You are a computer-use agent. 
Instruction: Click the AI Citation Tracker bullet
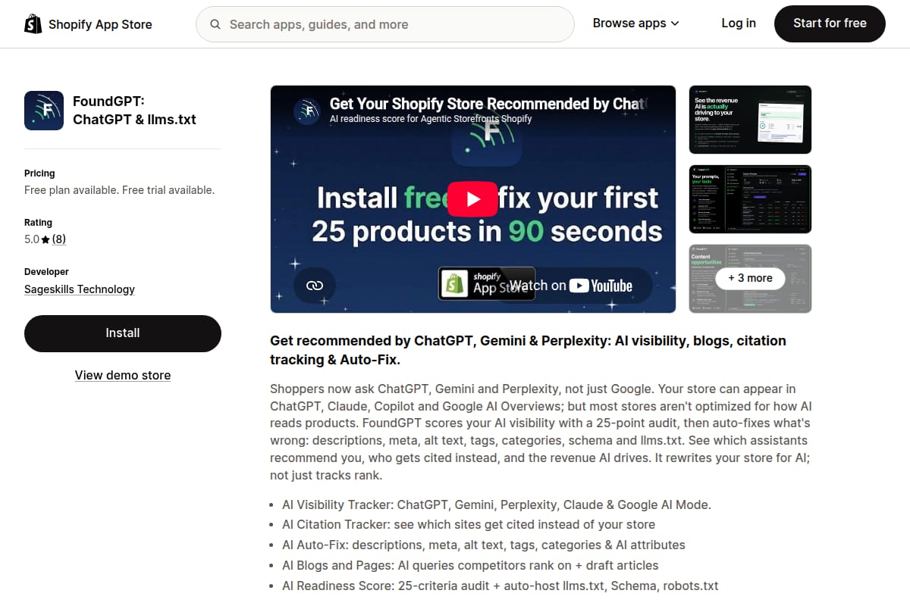(469, 524)
